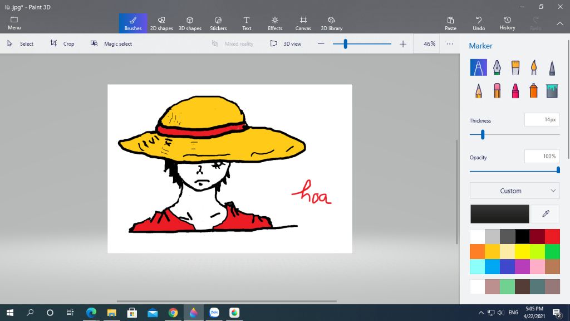The width and height of the screenshot is (570, 321).
Task: Undo the last action
Action: click(x=479, y=23)
